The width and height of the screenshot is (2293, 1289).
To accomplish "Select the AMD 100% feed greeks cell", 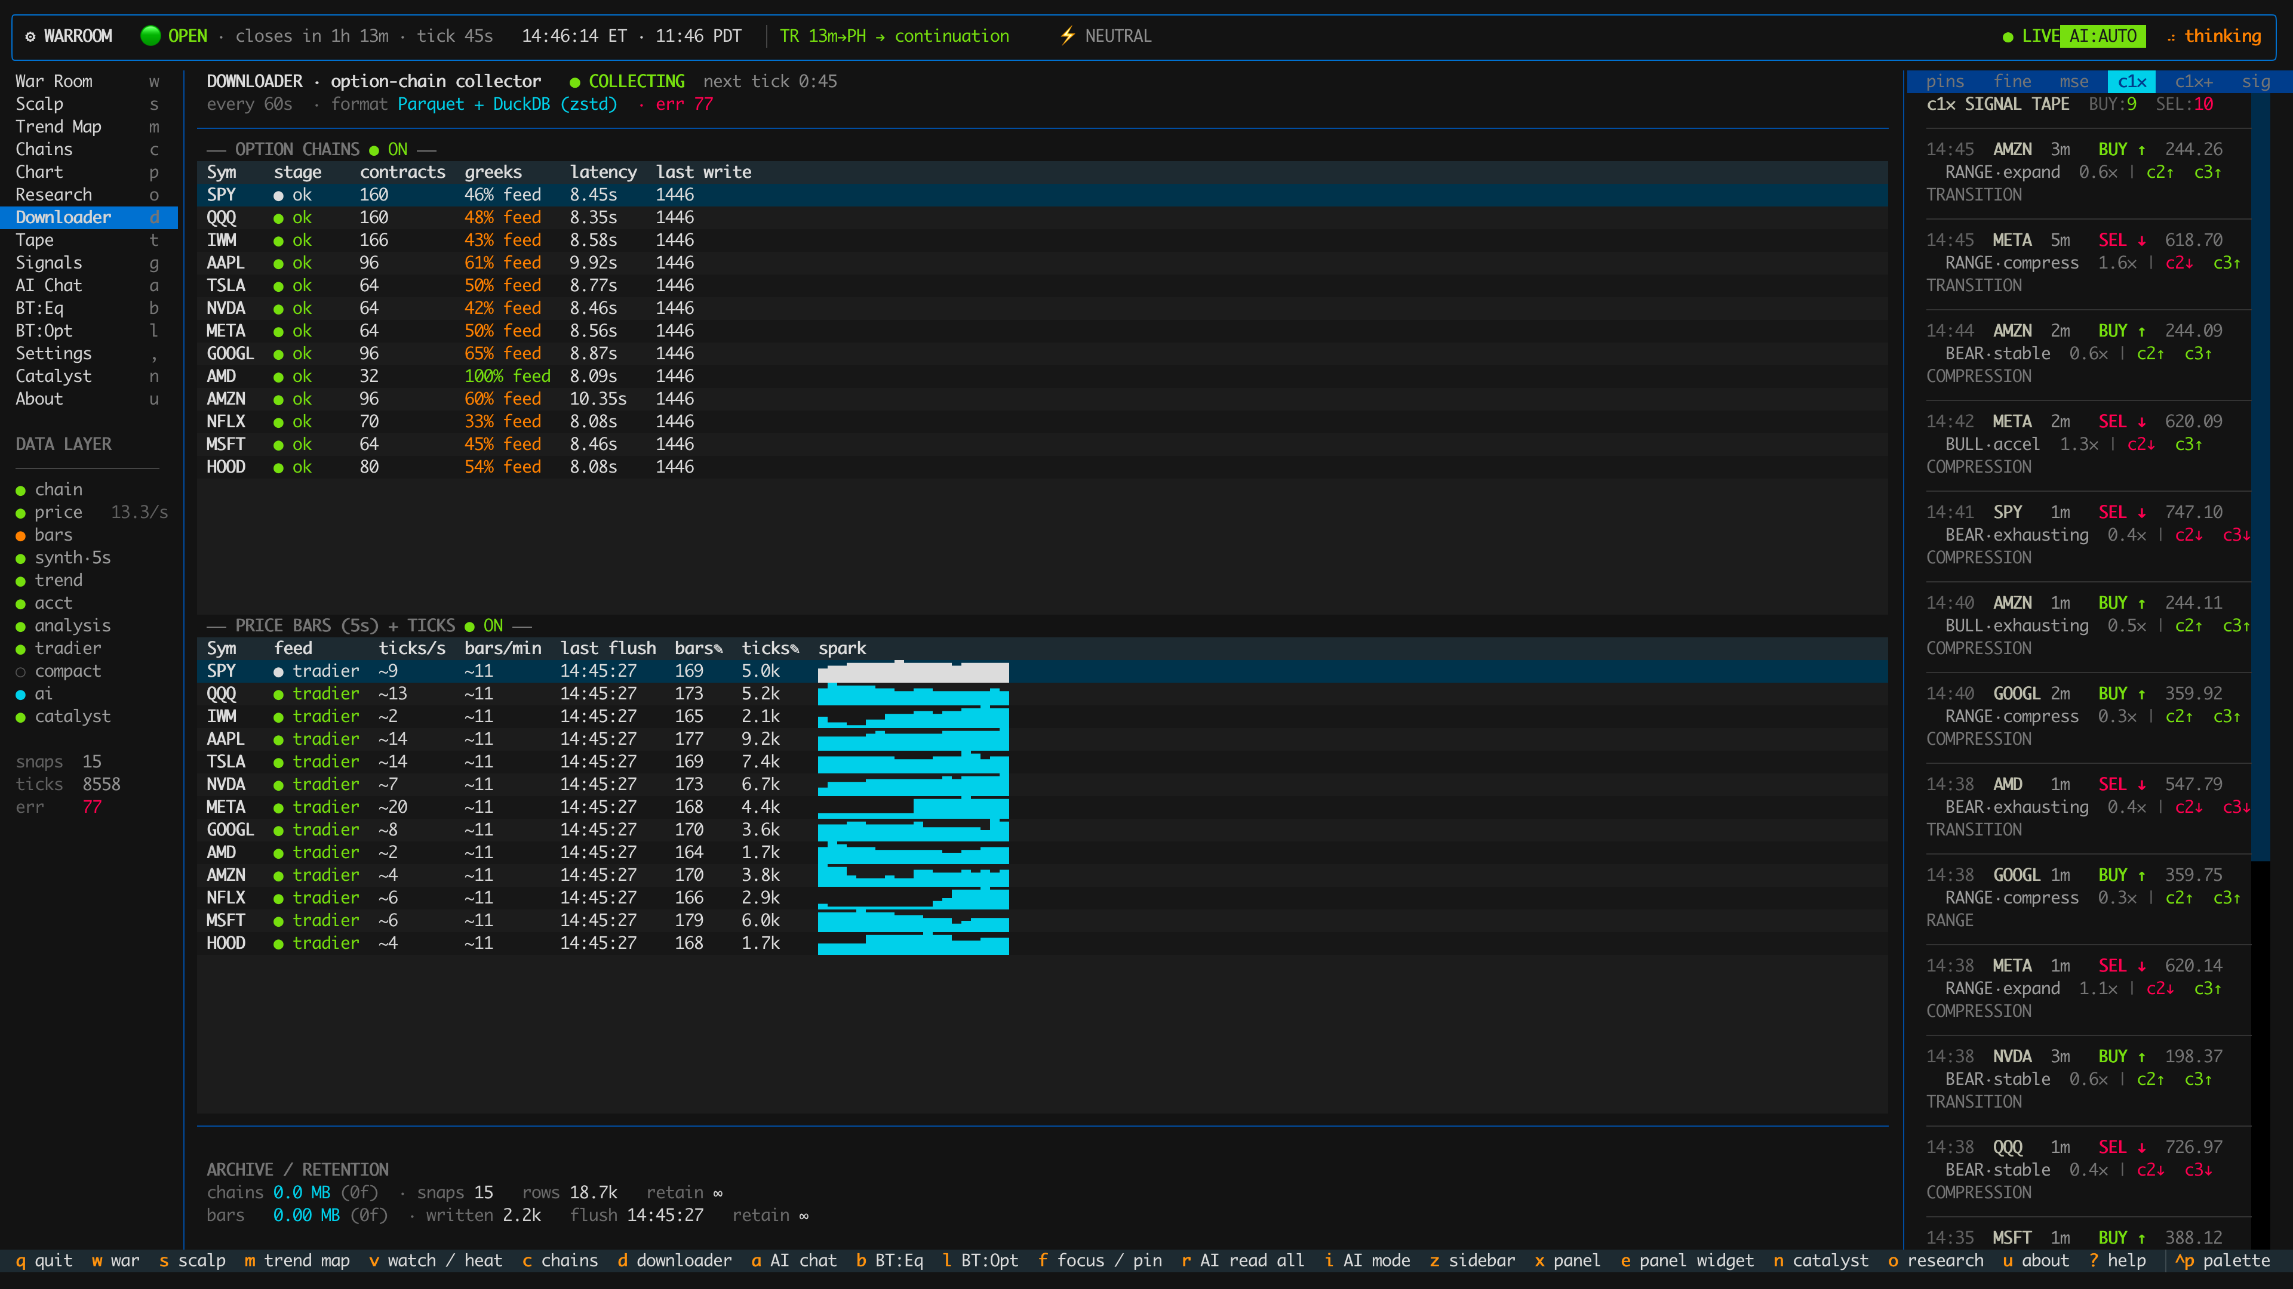I will tap(508, 377).
